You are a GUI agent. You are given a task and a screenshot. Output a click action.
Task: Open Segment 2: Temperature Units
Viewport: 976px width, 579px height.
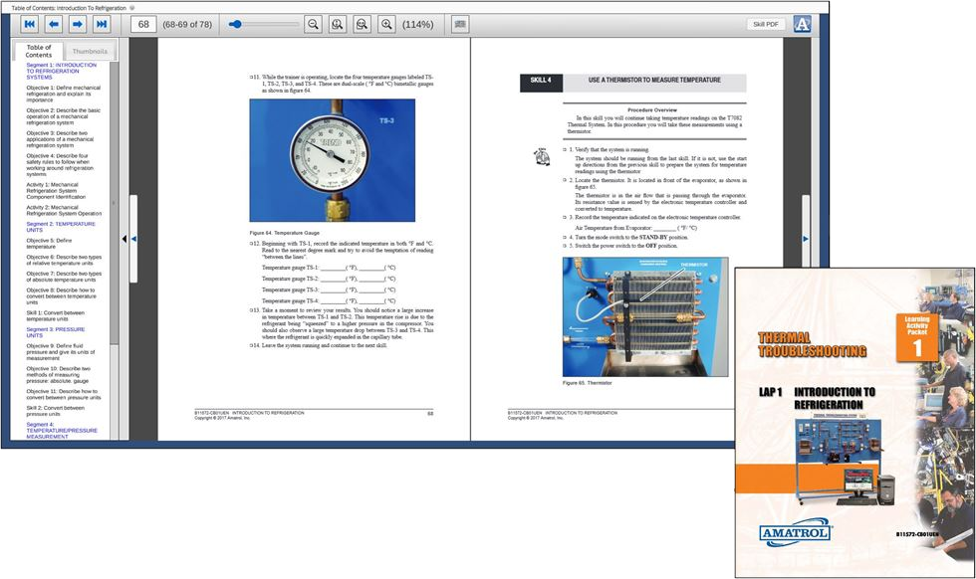[61, 227]
